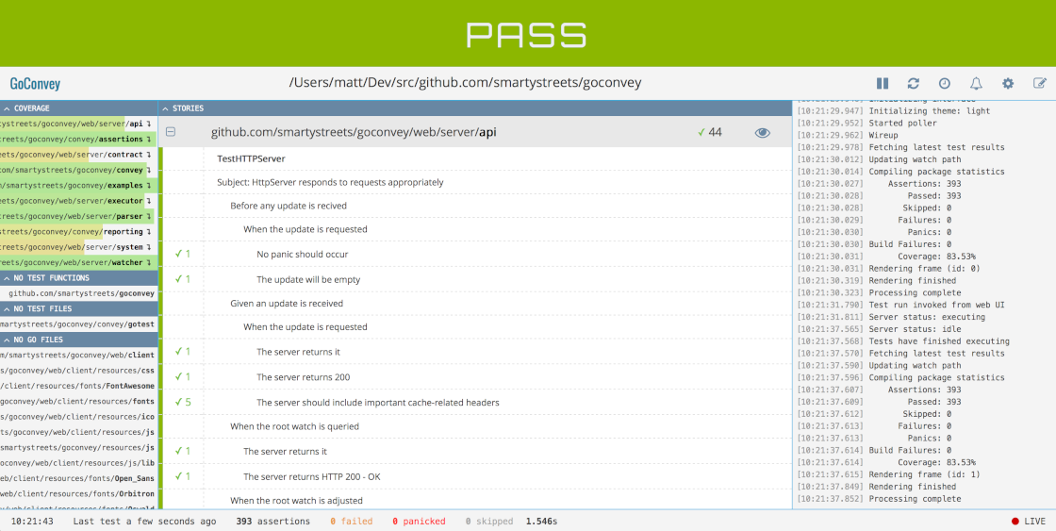Click the HttpServer responds to requests subject

point(330,183)
